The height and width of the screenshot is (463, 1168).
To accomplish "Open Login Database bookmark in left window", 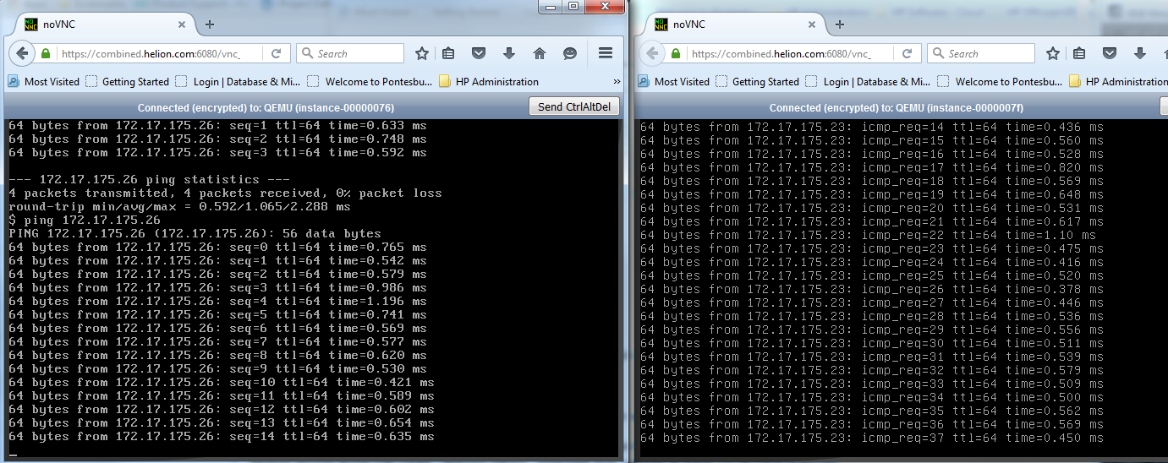I will 239,82.
